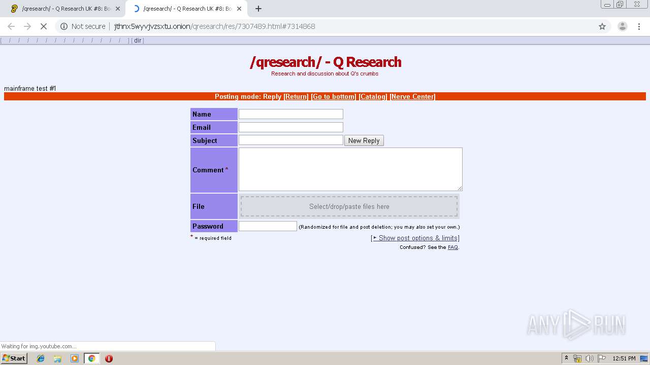Open the Catalog link
This screenshot has width=650, height=365.
click(x=373, y=96)
